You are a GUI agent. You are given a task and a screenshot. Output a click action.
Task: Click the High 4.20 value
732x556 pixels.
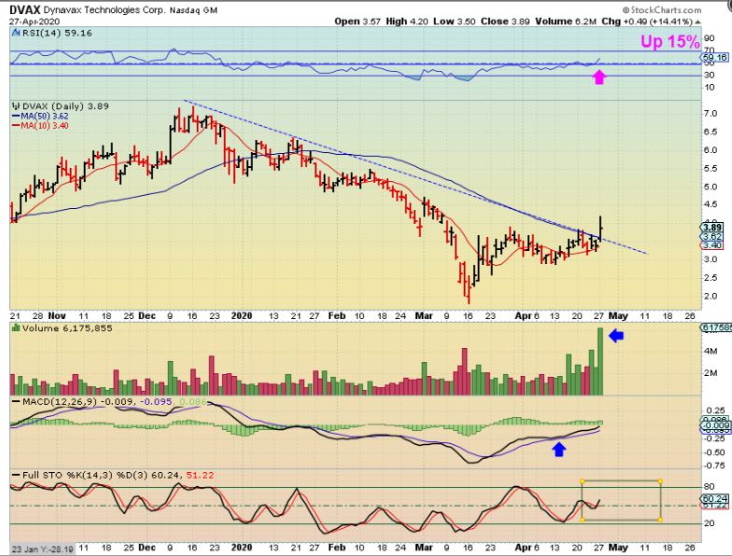407,21
